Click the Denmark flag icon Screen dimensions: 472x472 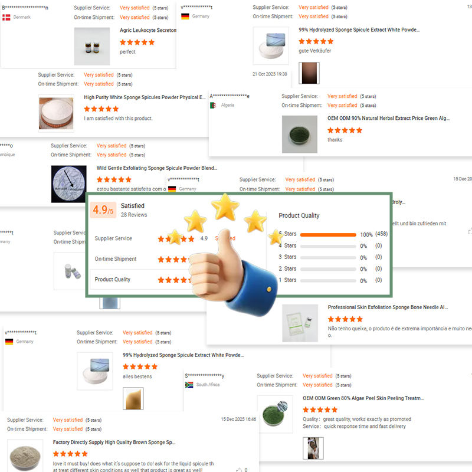6,17
